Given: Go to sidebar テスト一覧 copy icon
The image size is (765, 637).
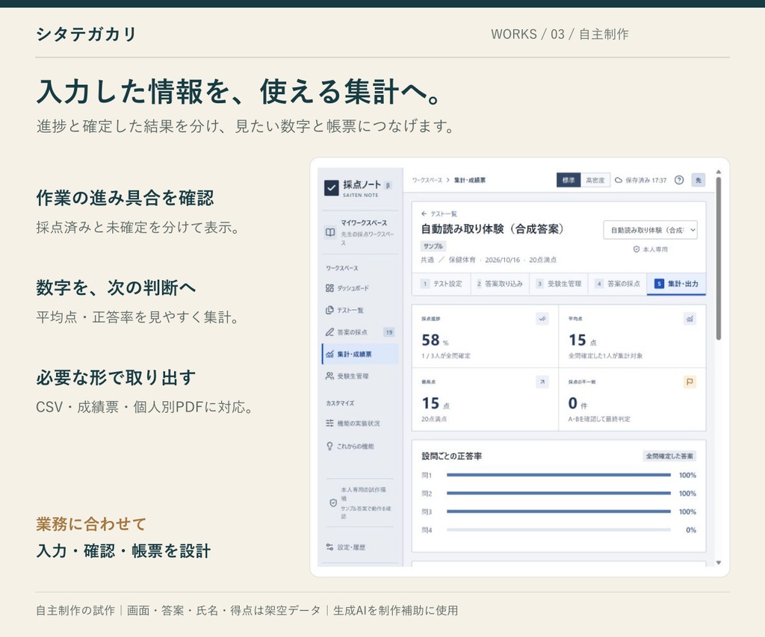Looking at the screenshot, I should tap(329, 310).
